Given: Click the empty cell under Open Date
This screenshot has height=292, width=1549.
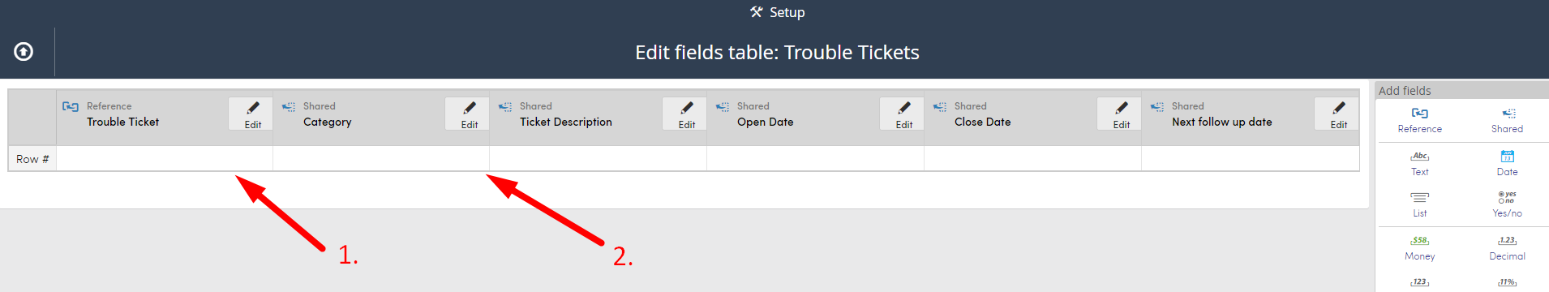Looking at the screenshot, I should tap(815, 159).
